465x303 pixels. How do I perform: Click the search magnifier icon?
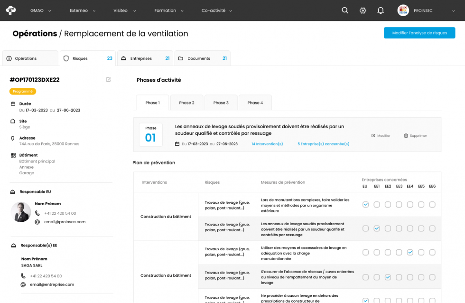pyautogui.click(x=345, y=10)
